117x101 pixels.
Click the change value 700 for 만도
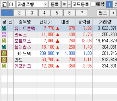72,60
